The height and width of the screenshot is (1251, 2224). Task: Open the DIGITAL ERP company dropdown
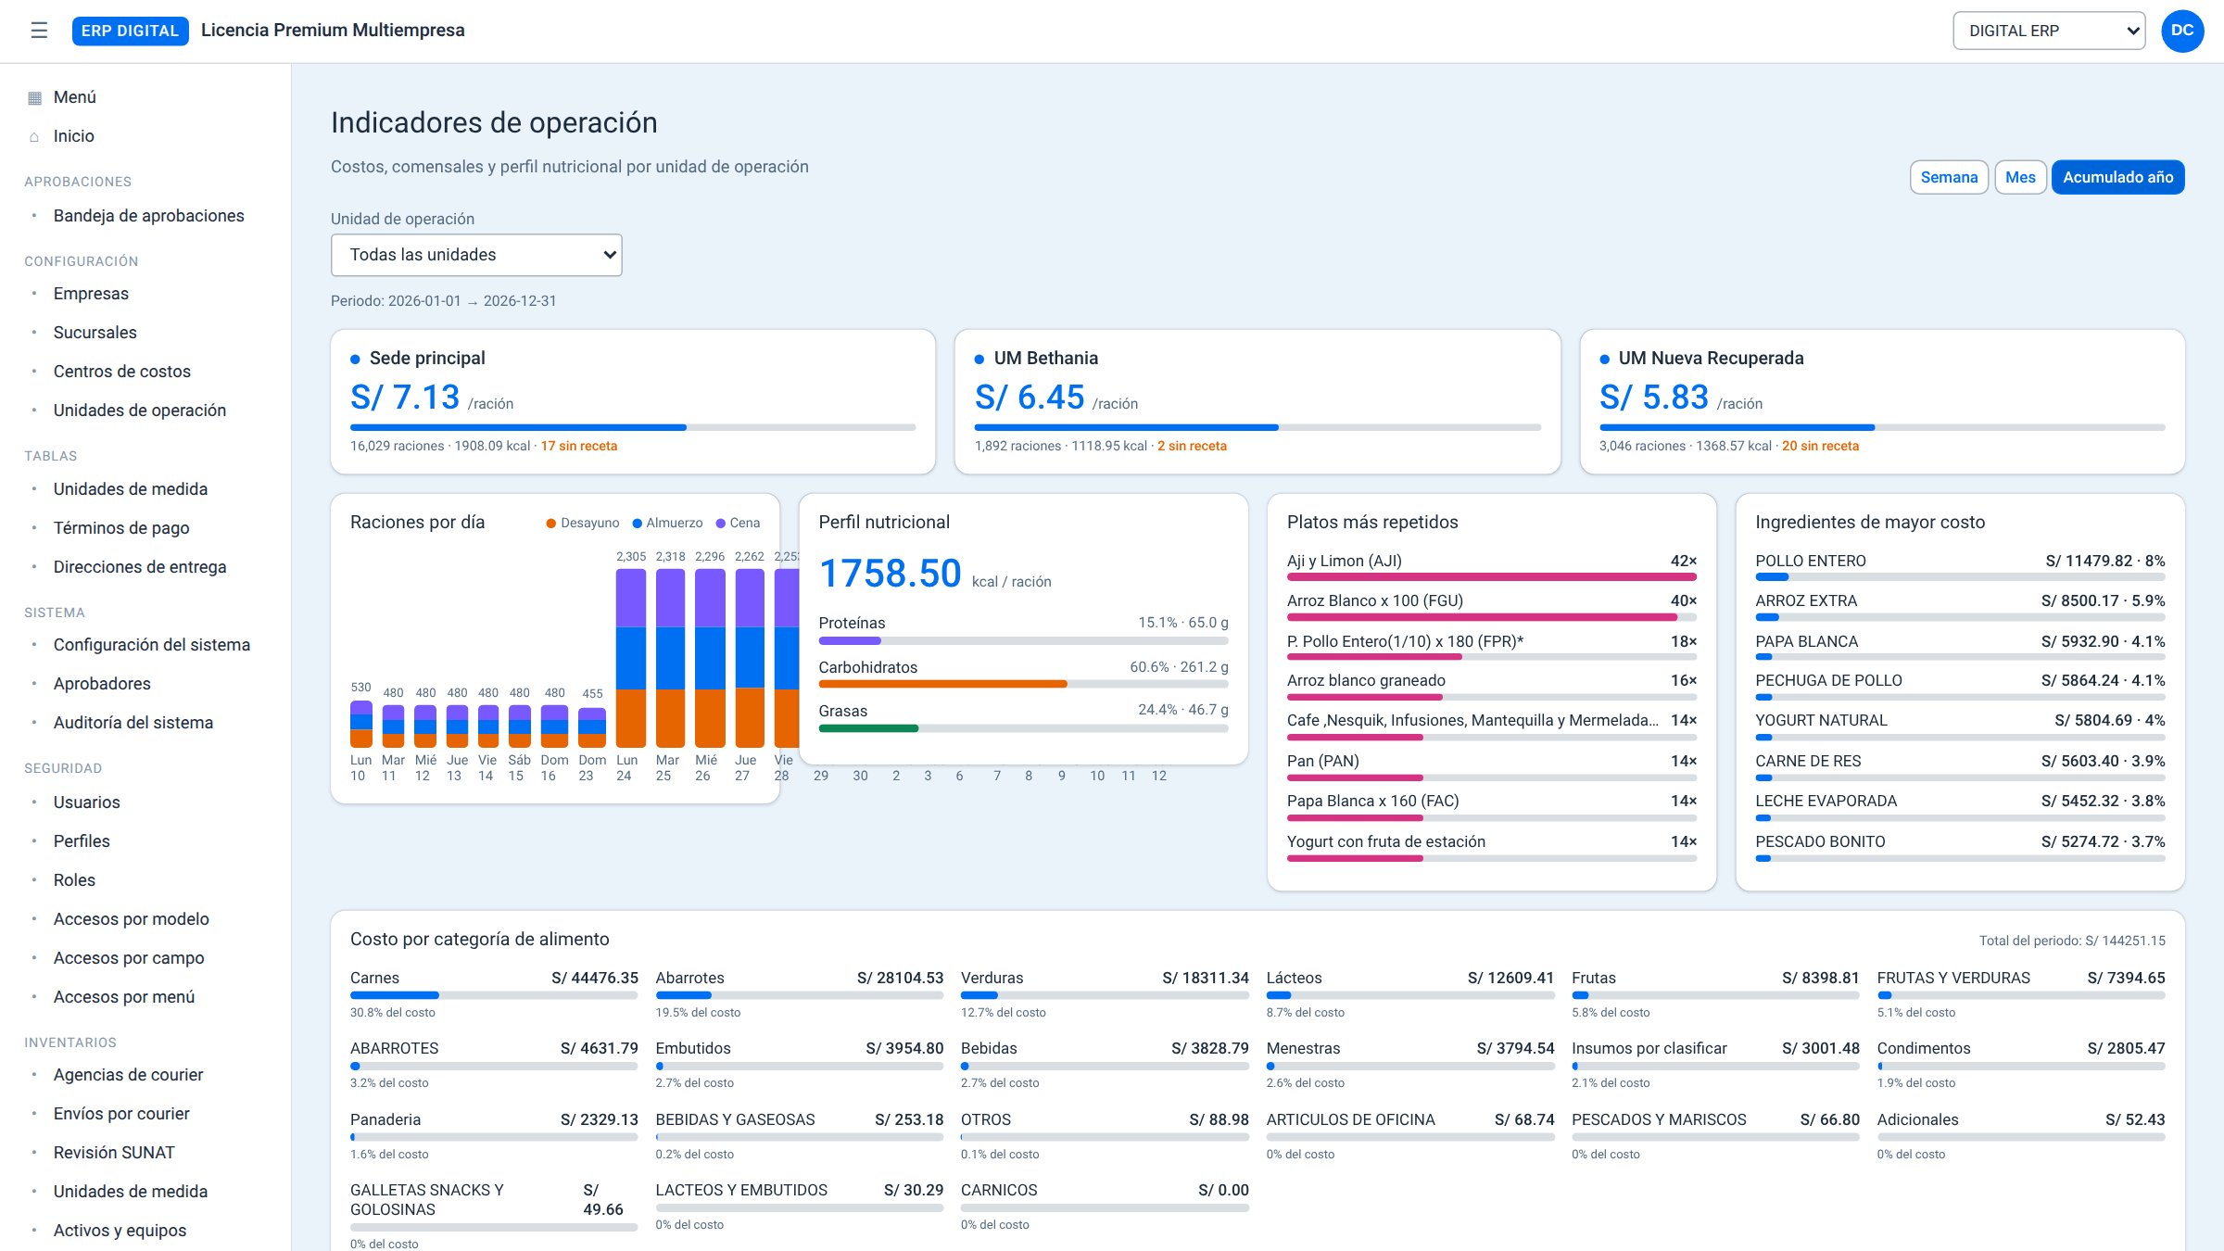(x=2049, y=31)
